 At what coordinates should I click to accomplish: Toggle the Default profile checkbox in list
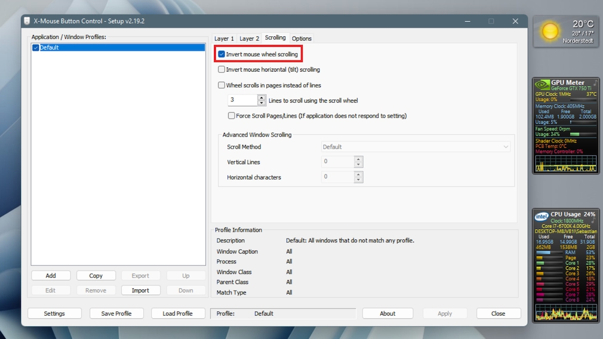coord(36,48)
